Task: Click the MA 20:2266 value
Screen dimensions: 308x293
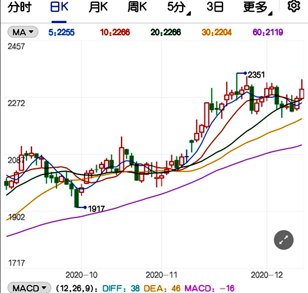Action: pyautogui.click(x=166, y=32)
